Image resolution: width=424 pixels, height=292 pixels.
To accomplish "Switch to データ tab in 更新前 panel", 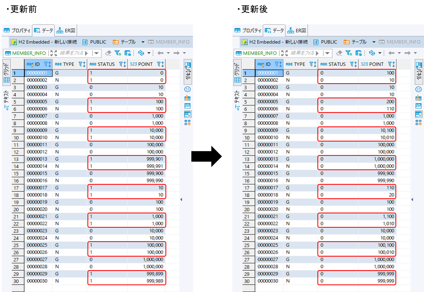I will pyautogui.click(x=43, y=31).
